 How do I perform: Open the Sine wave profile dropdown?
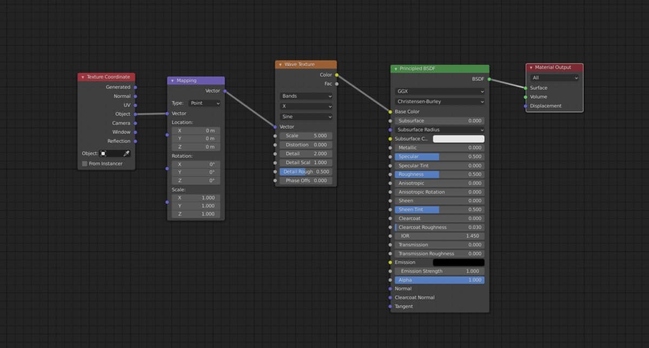click(306, 117)
